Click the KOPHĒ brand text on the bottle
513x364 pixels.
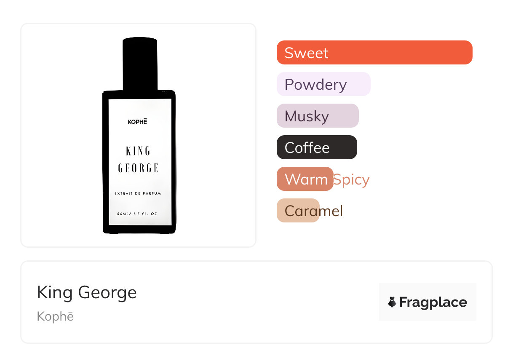pyautogui.click(x=138, y=122)
